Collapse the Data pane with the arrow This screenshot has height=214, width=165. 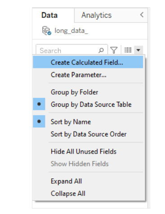[x=142, y=15]
